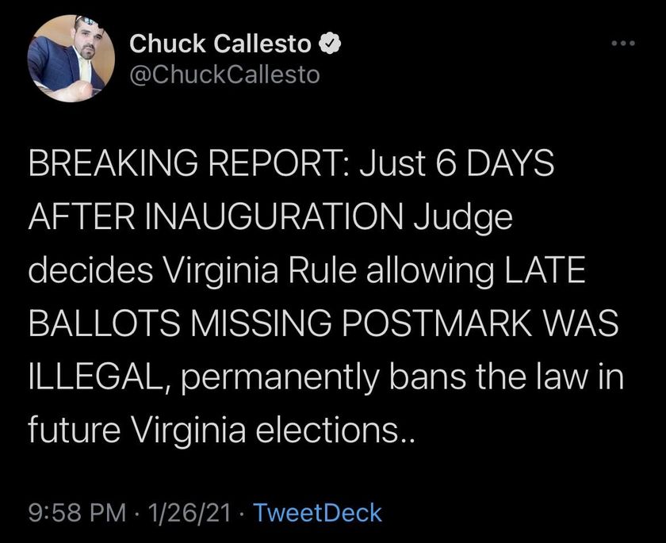This screenshot has width=666, height=543.
Task: Click the 'BALLOTS MISSING POSTMARK WAS' line
Action: click(x=323, y=323)
